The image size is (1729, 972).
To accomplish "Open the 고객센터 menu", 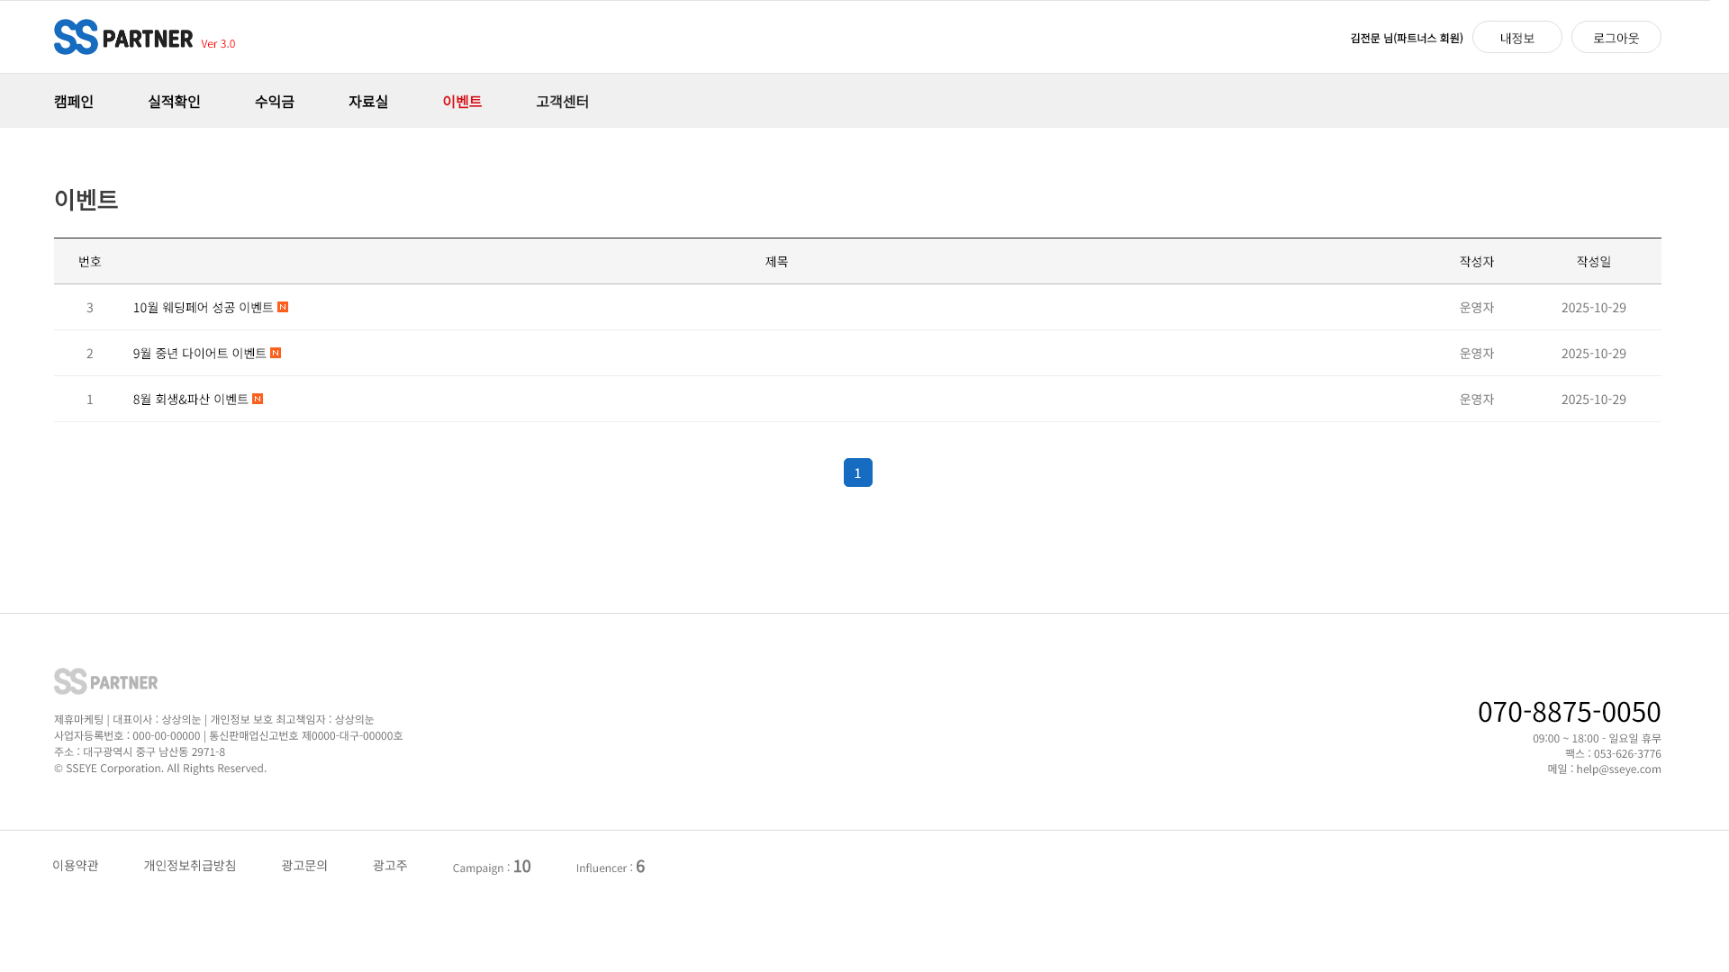I will (562, 101).
